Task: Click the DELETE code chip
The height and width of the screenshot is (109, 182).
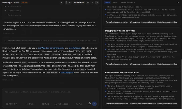Action: click(x=24, y=54)
